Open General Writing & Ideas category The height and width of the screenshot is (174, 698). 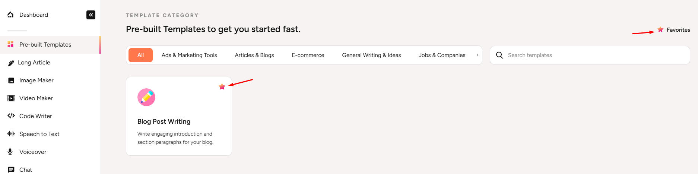click(x=371, y=55)
